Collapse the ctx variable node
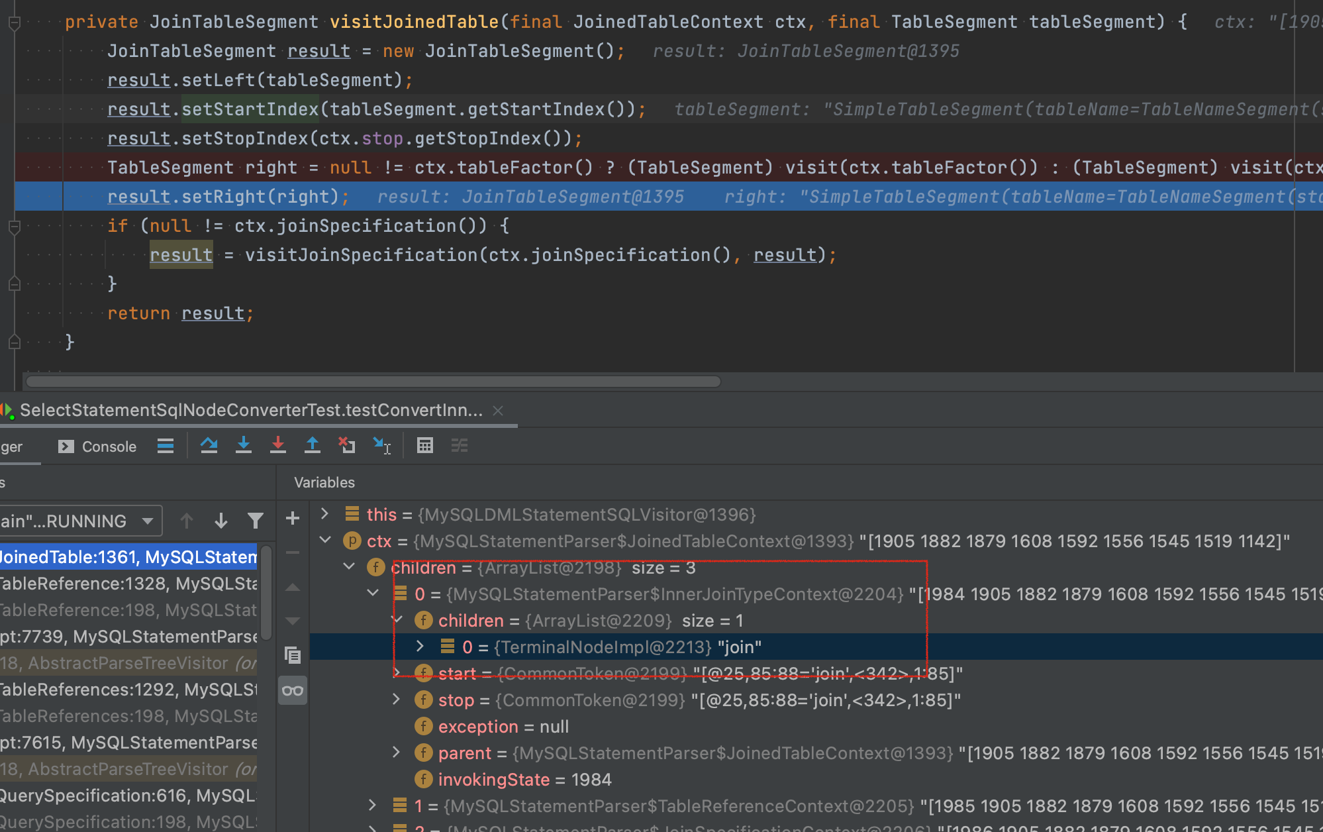Viewport: 1323px width, 832px height. tap(324, 540)
